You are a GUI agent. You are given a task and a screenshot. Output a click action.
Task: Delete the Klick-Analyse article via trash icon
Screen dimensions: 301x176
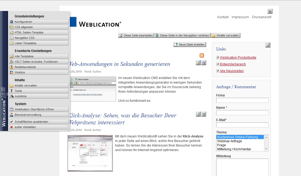(203, 114)
